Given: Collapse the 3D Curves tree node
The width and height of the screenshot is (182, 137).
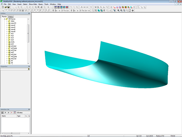Looking at the screenshot, I should 4,19.
